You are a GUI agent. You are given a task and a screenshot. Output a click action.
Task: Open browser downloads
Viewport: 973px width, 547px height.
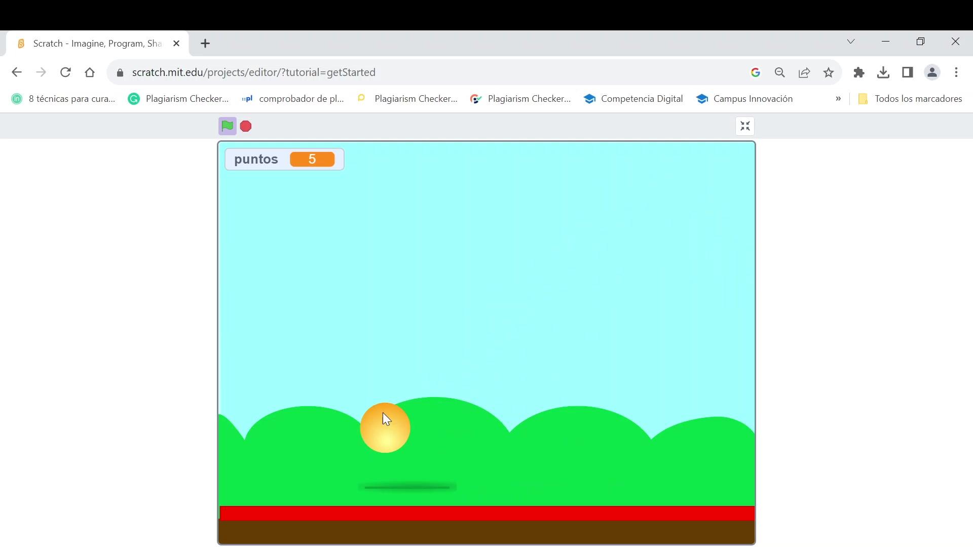point(883,72)
